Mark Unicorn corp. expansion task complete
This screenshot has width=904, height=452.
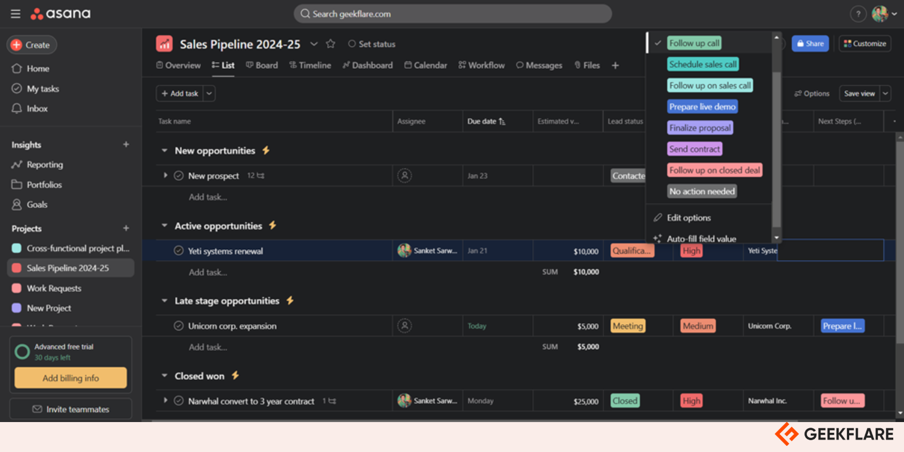pos(179,326)
